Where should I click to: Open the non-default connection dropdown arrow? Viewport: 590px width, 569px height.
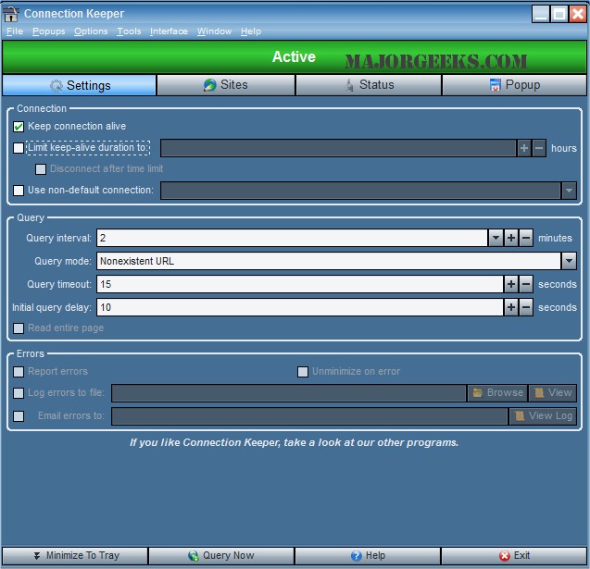tap(569, 191)
